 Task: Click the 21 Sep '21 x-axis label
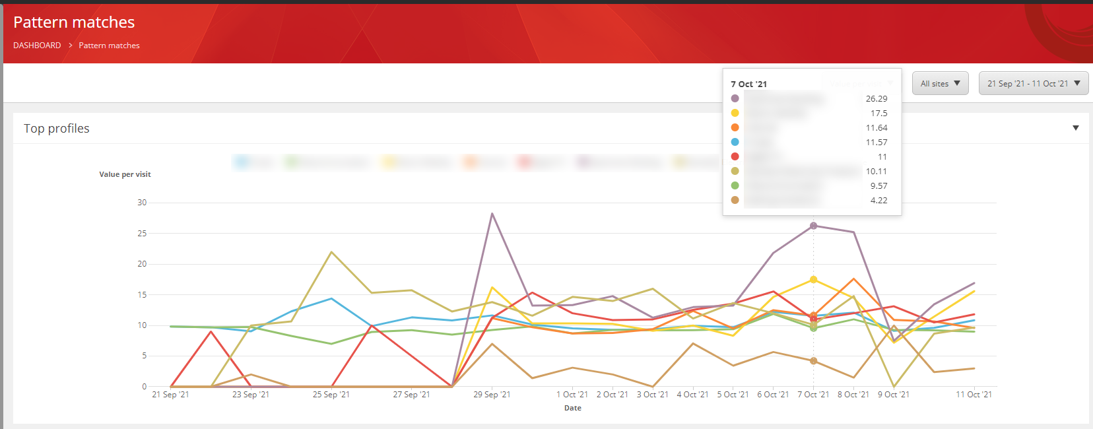170,394
